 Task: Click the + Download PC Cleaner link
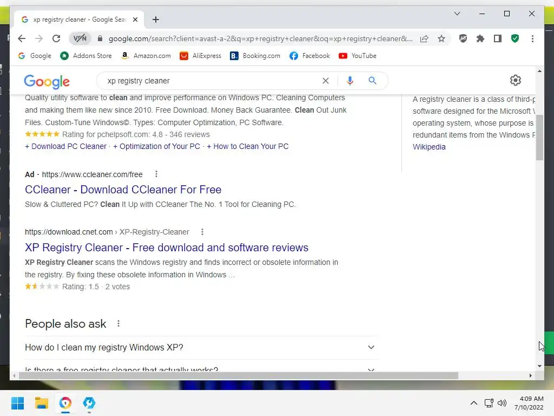click(65, 146)
